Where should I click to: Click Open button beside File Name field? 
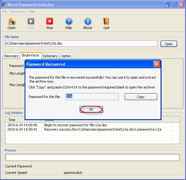coord(169,44)
